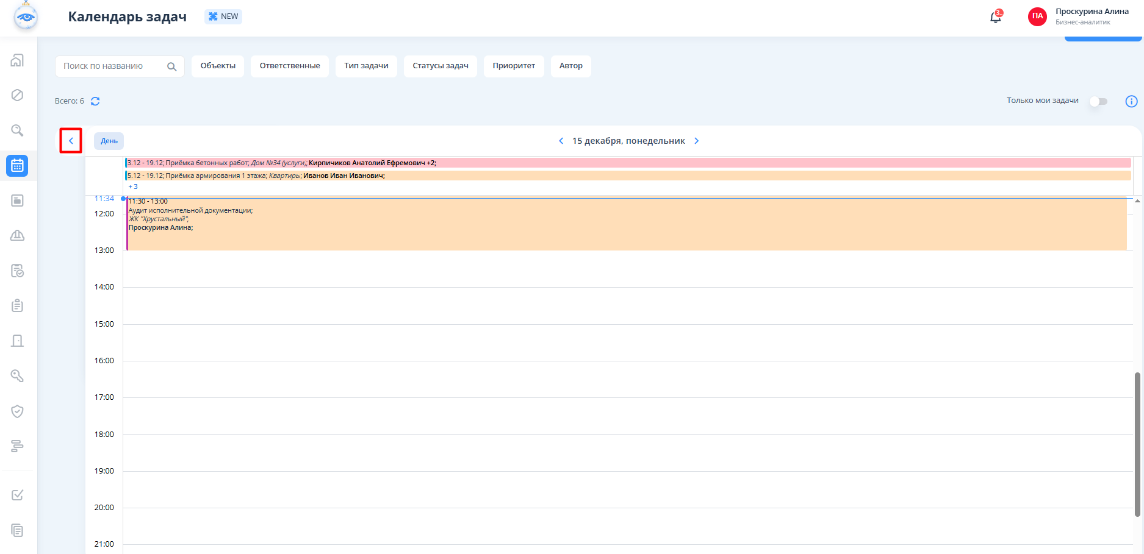Click the Поиск по названию search field
Screen dimensions: 1144x554
click(112, 66)
